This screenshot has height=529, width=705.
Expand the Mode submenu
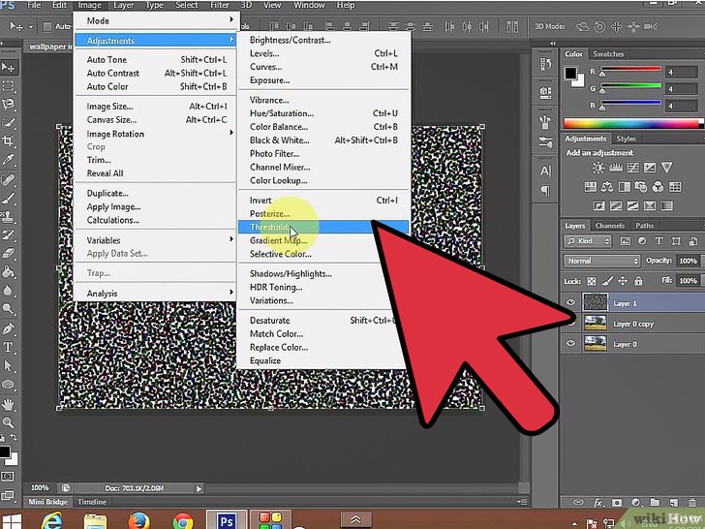point(155,20)
